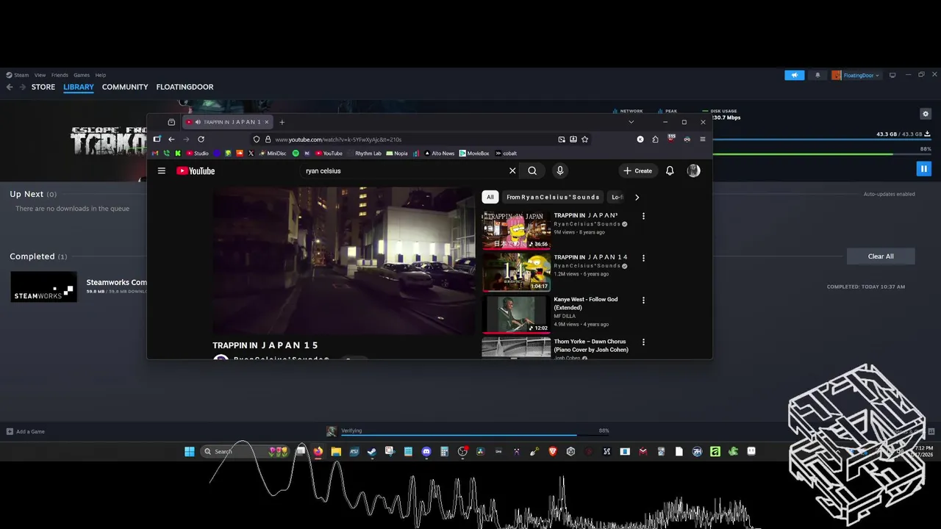This screenshot has height=529, width=941.
Task: Click the browser's back arrow
Action: coord(171,139)
